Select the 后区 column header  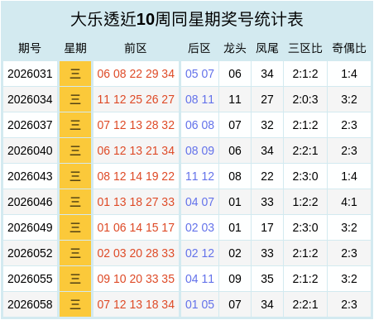(x=199, y=48)
